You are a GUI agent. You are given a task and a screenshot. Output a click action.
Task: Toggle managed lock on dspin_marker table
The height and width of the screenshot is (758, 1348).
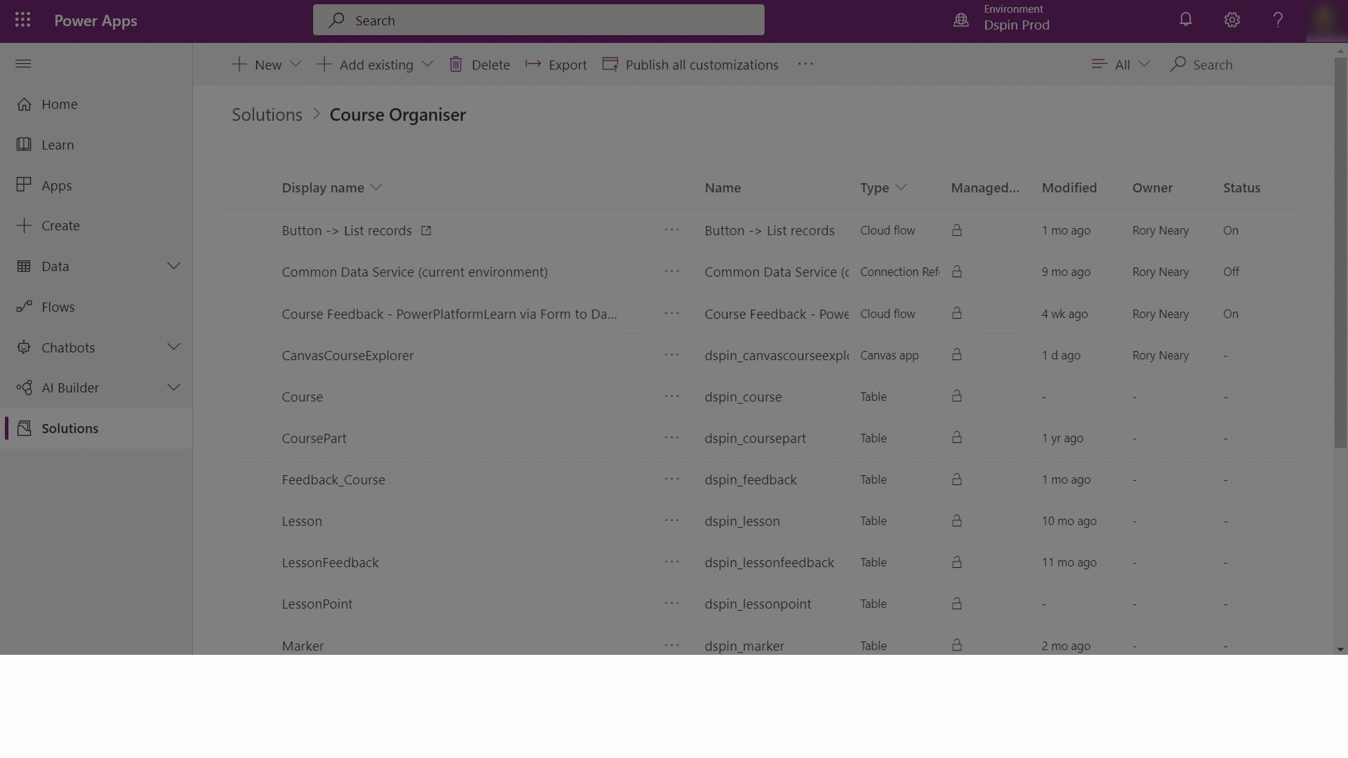click(x=958, y=645)
